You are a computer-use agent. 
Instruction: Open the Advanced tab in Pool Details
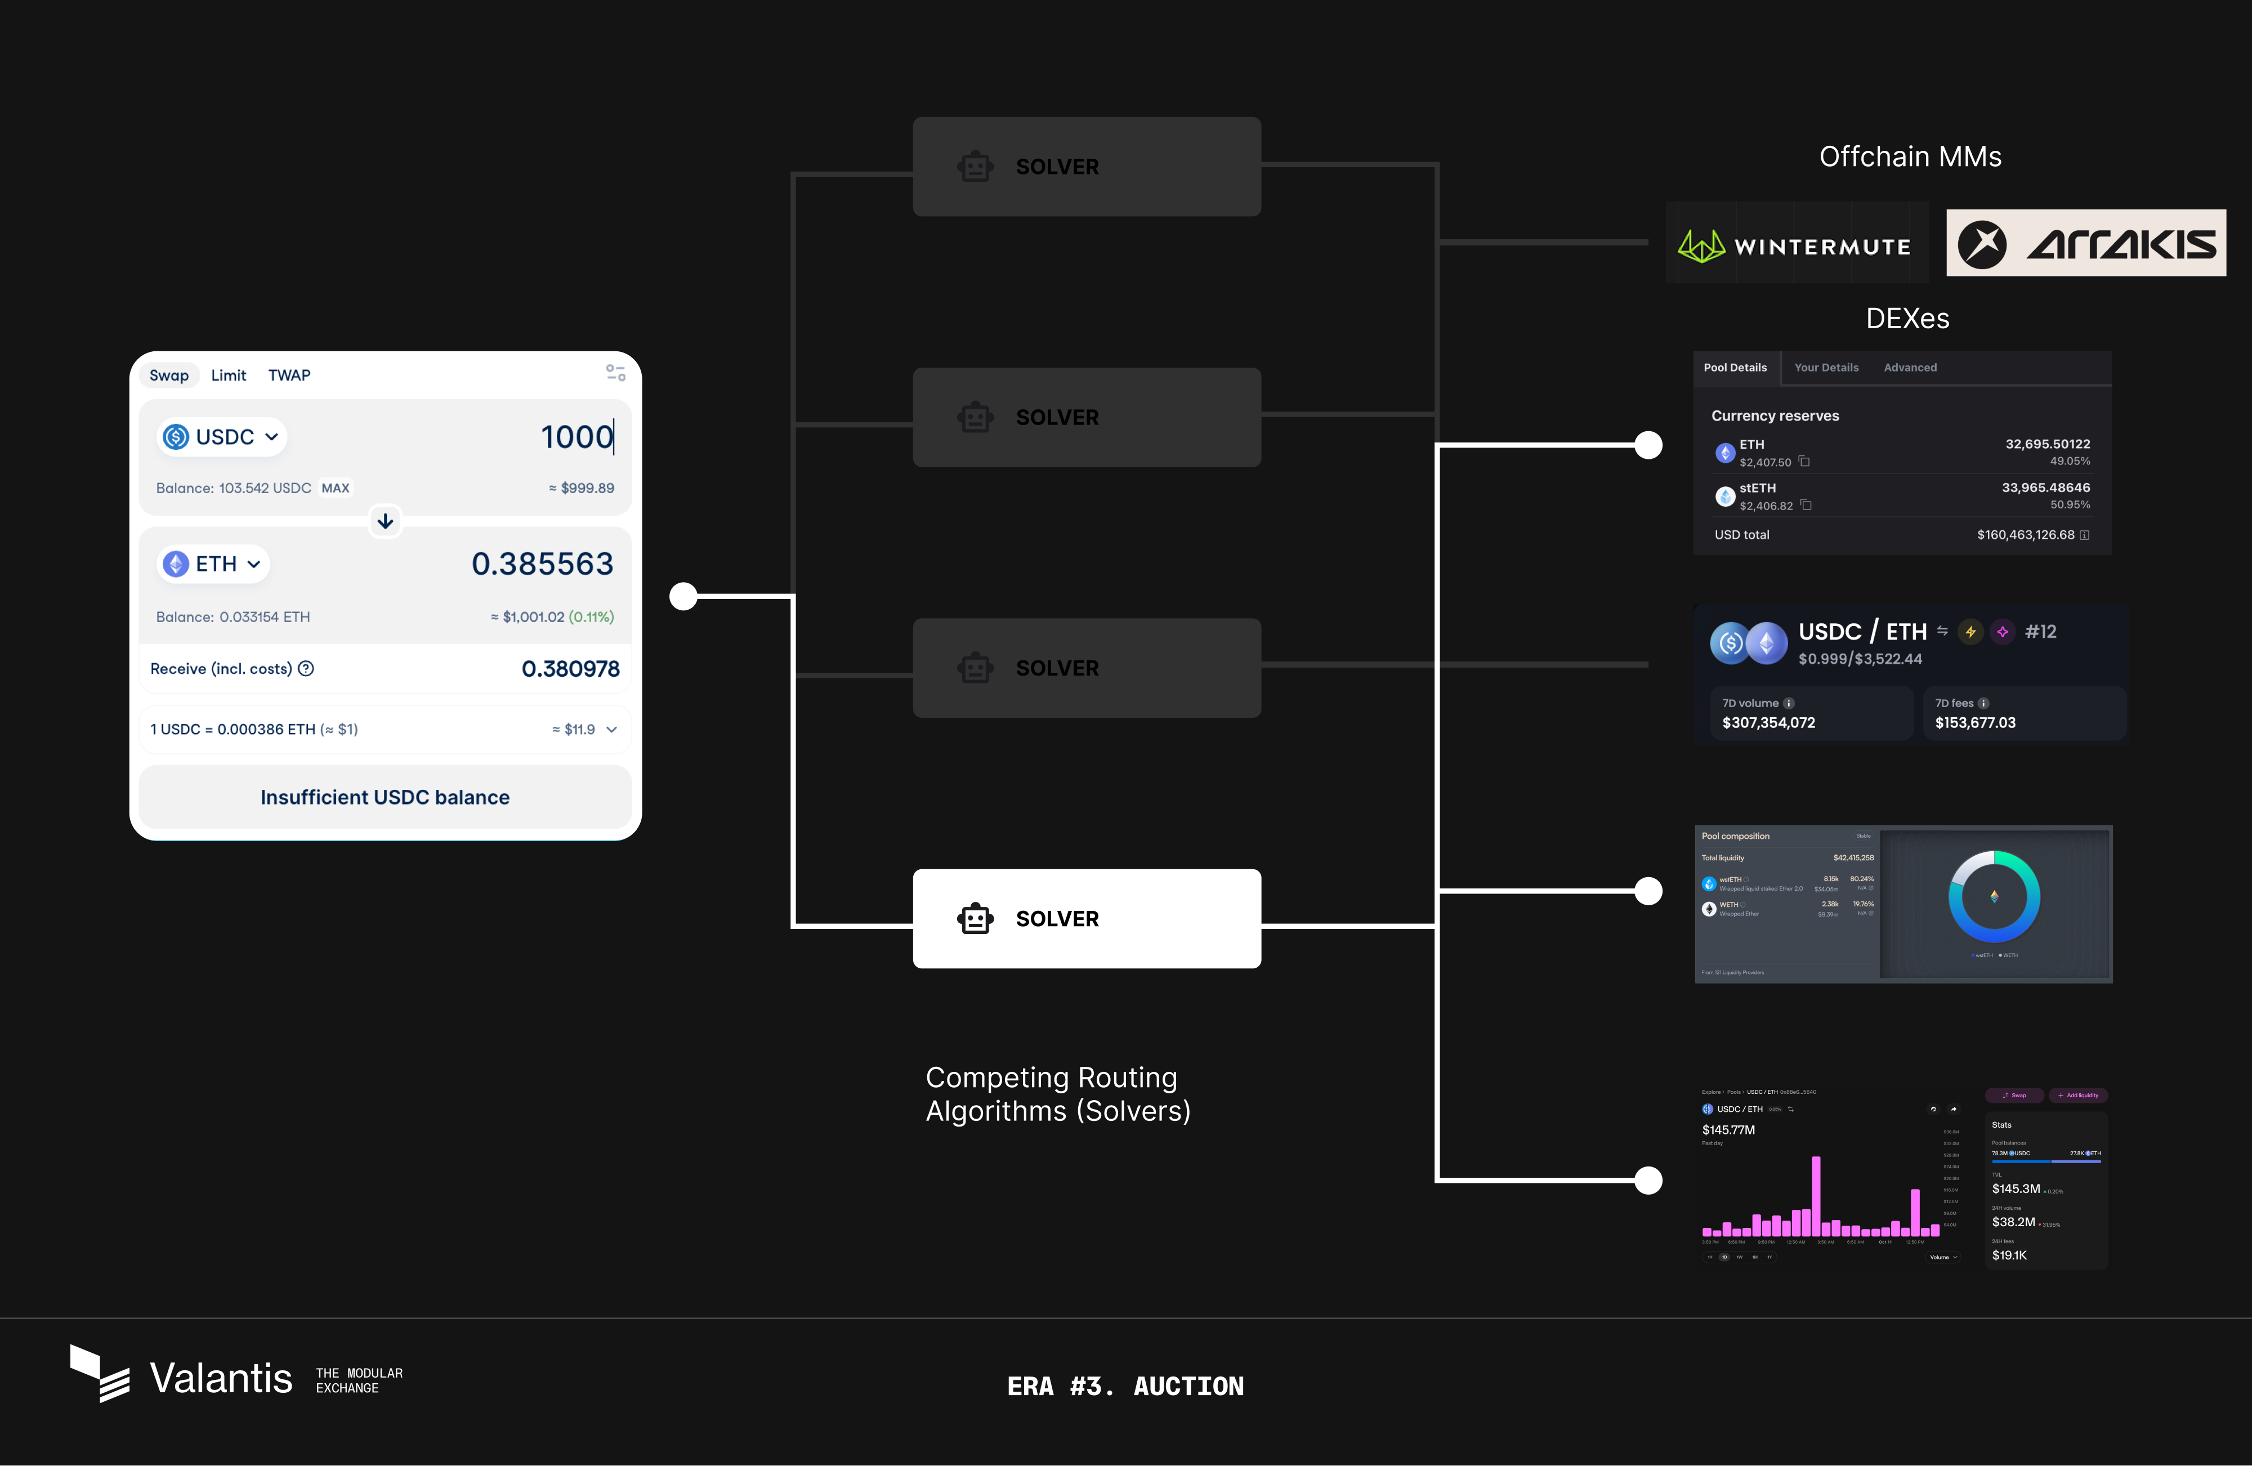1910,367
